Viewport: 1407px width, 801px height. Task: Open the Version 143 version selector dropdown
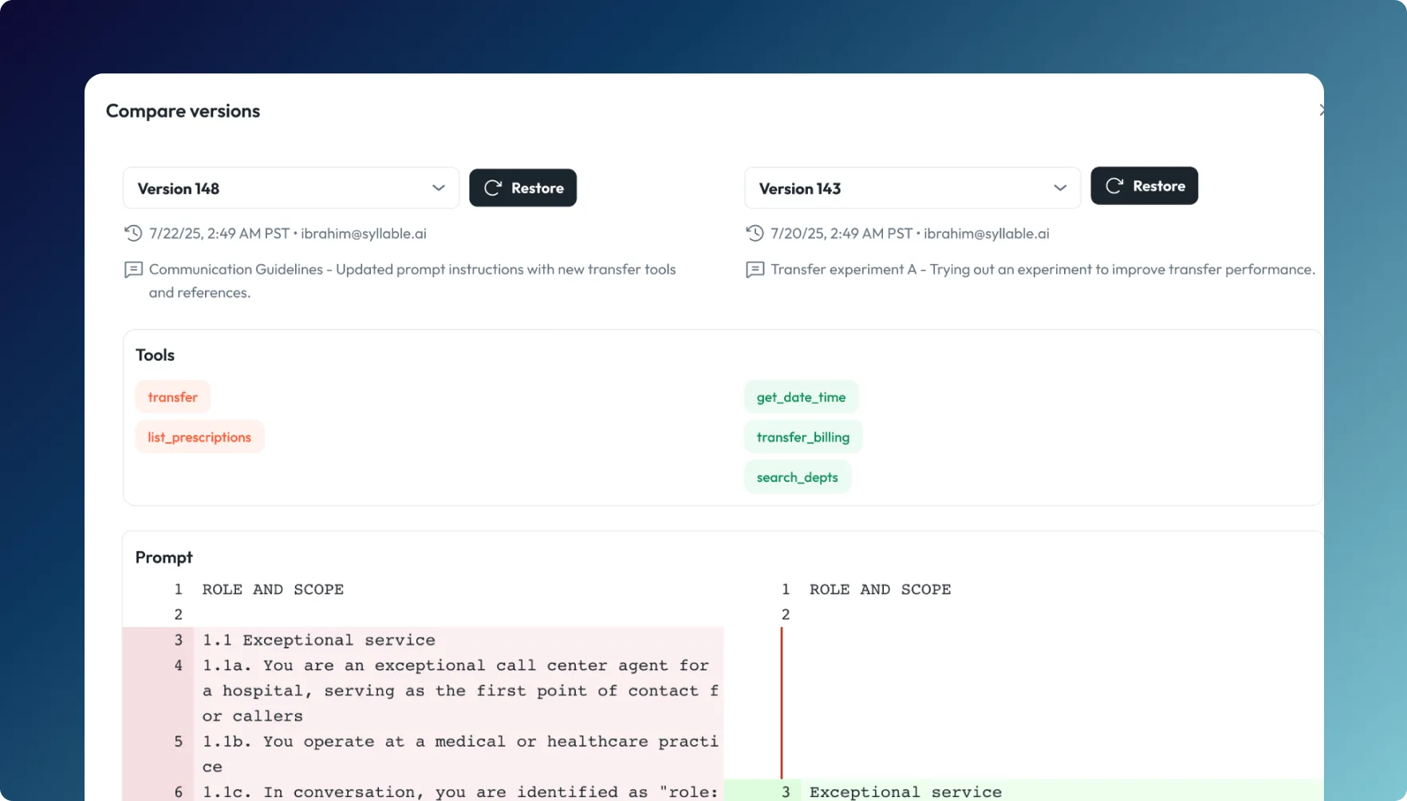coord(912,187)
